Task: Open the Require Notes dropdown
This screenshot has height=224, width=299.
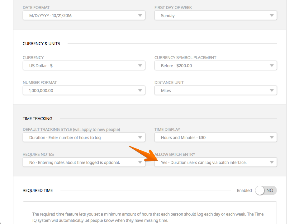Action: (x=84, y=162)
